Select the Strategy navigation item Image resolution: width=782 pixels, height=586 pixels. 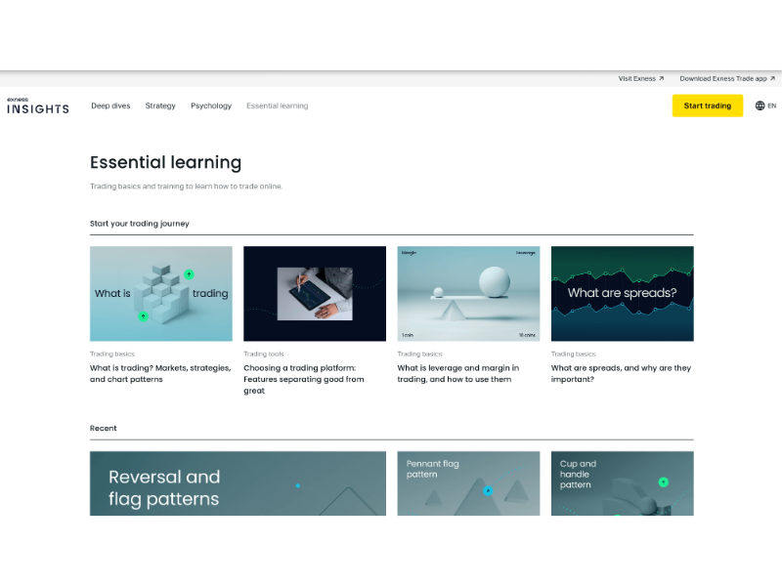160,105
